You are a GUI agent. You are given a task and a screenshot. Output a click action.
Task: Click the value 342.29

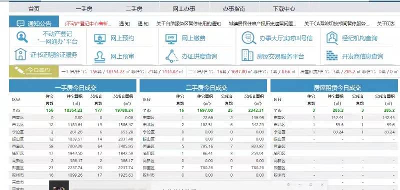(x=257, y=125)
